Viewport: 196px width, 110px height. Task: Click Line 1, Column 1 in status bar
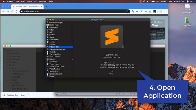66,94
